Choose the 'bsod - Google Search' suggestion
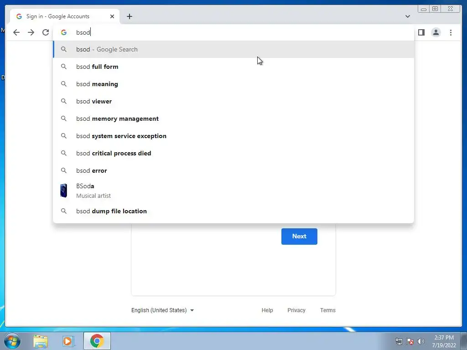The height and width of the screenshot is (350, 467). (x=233, y=49)
